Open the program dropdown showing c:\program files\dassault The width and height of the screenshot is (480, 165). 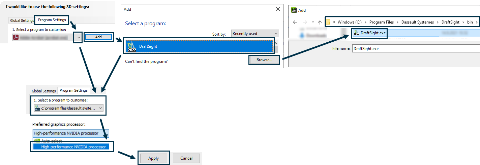69,108
